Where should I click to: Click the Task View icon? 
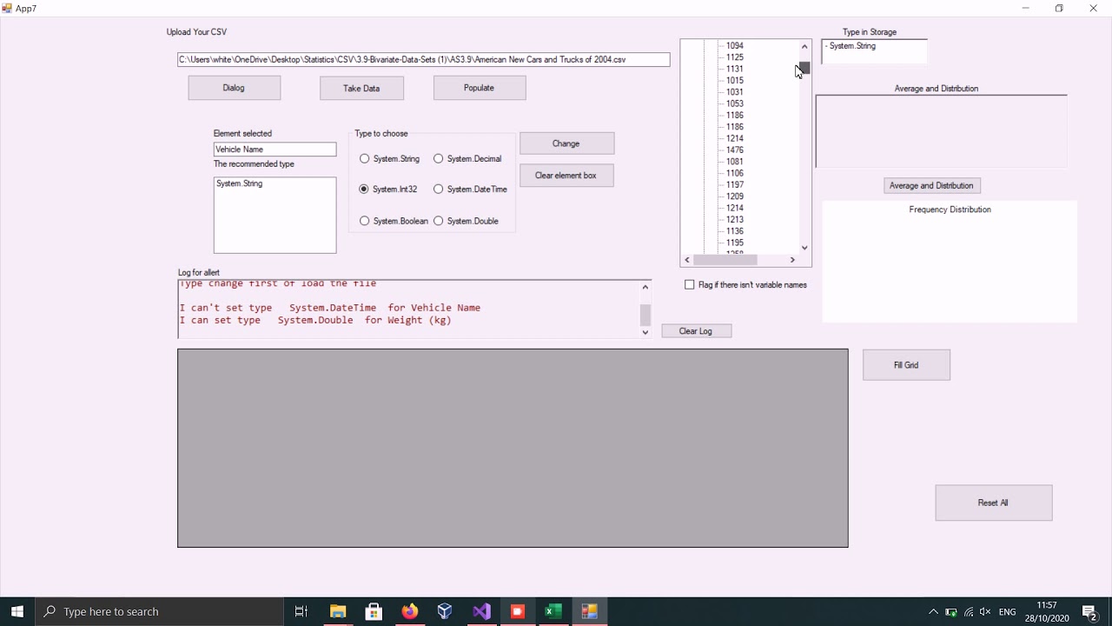click(x=301, y=611)
